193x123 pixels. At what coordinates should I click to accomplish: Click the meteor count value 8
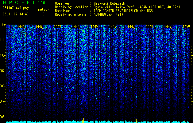(44, 14)
